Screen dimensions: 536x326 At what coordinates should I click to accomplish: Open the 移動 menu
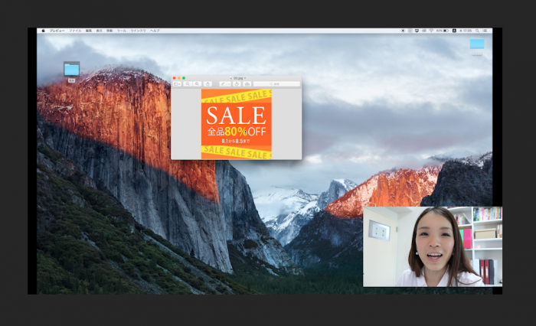coord(109,31)
